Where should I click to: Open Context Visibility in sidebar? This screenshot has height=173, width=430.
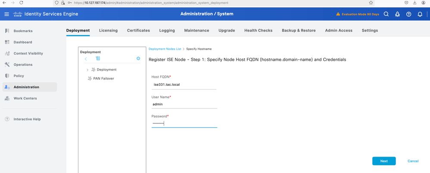(28, 53)
